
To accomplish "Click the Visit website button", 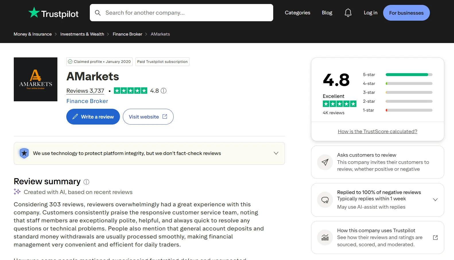I will pyautogui.click(x=148, y=117).
